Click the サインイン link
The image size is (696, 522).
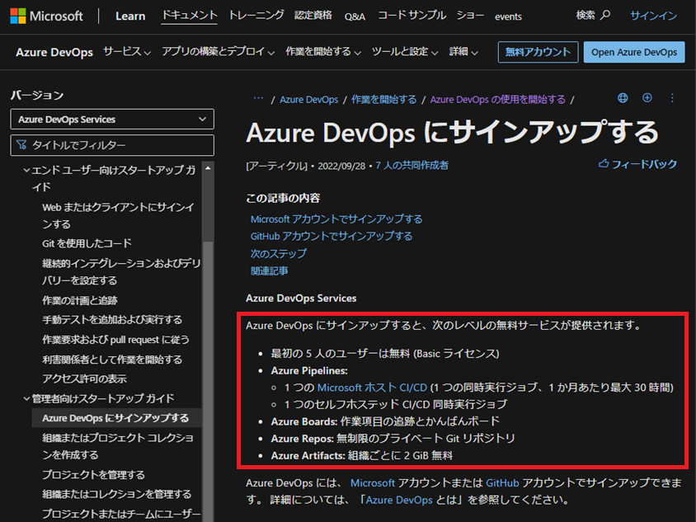[653, 16]
